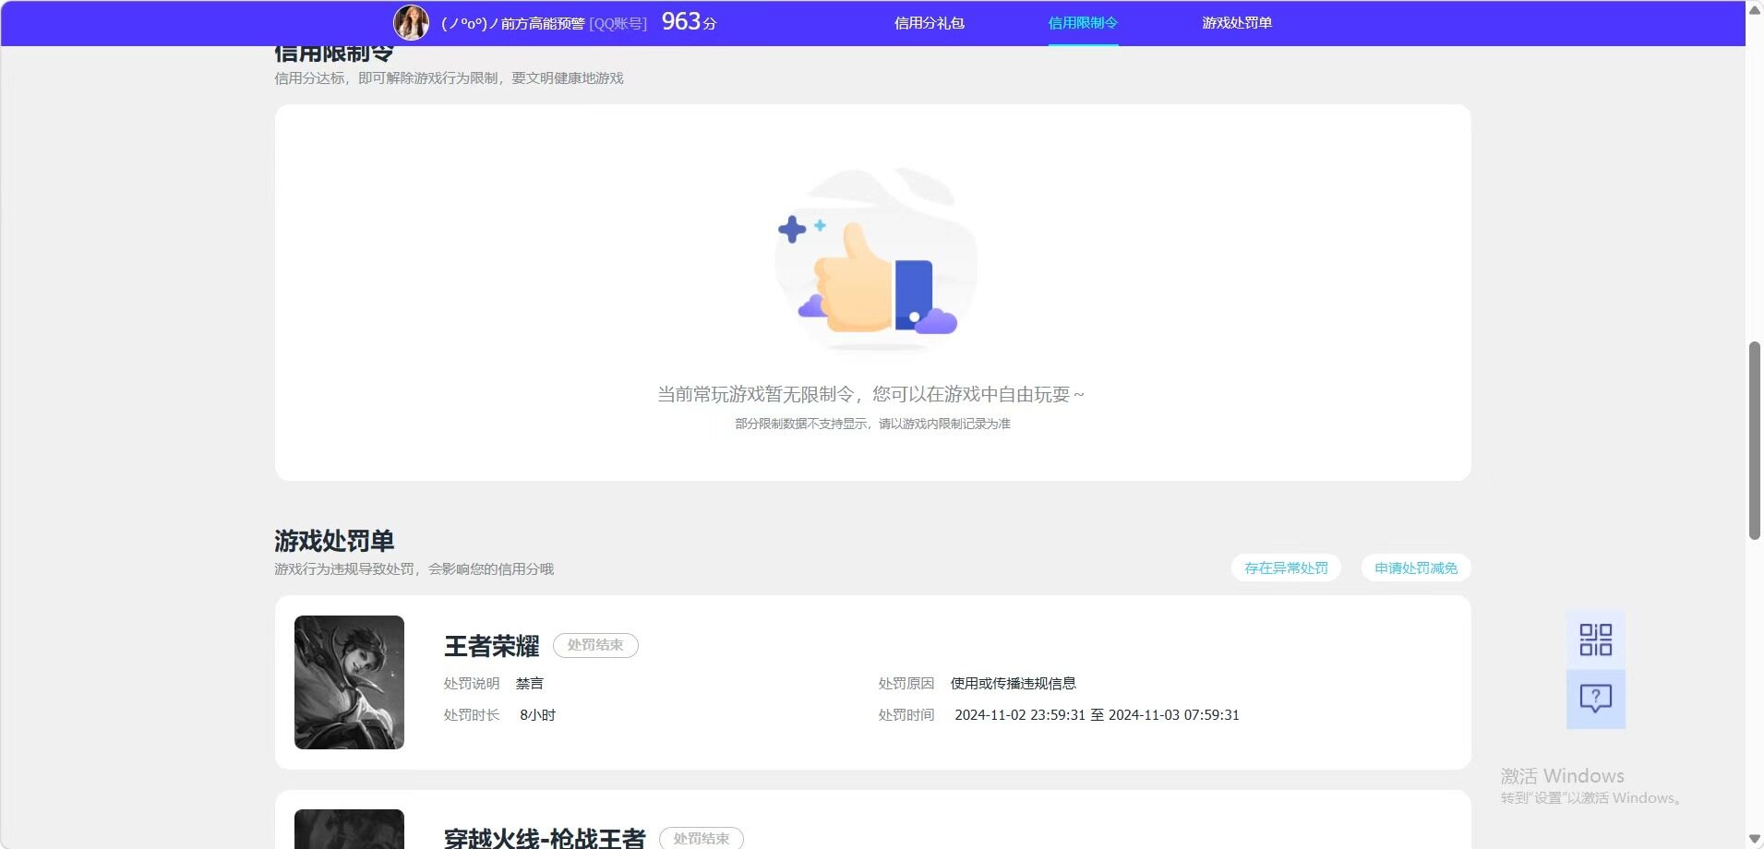The image size is (1764, 849).
Task: Click the 王者荣耀 title text
Action: 491,646
